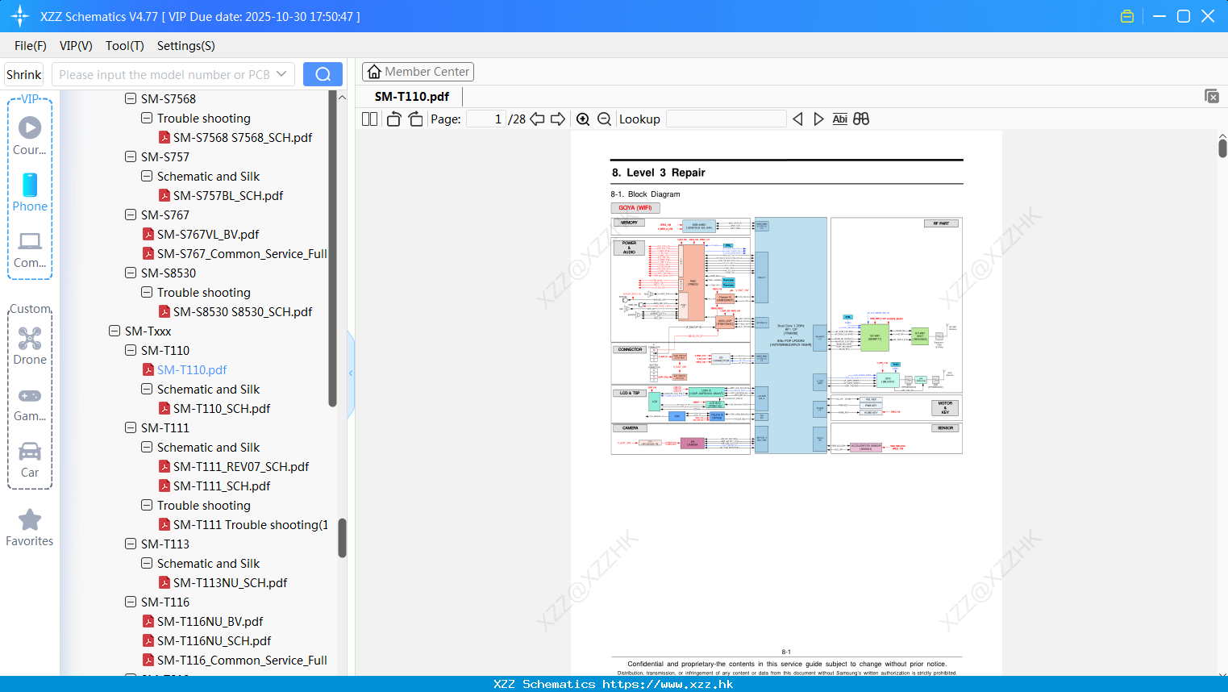Click the Lookup text field
The height and width of the screenshot is (692, 1228).
click(726, 119)
